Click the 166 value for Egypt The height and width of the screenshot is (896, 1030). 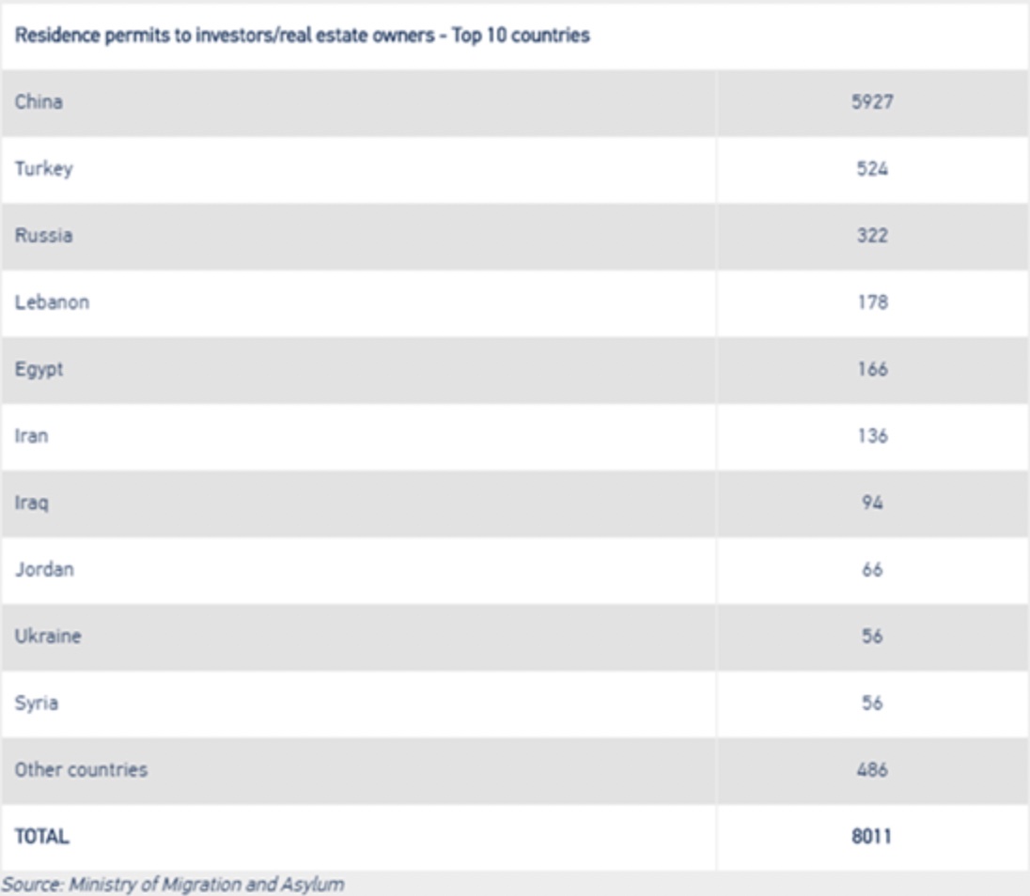click(x=872, y=369)
